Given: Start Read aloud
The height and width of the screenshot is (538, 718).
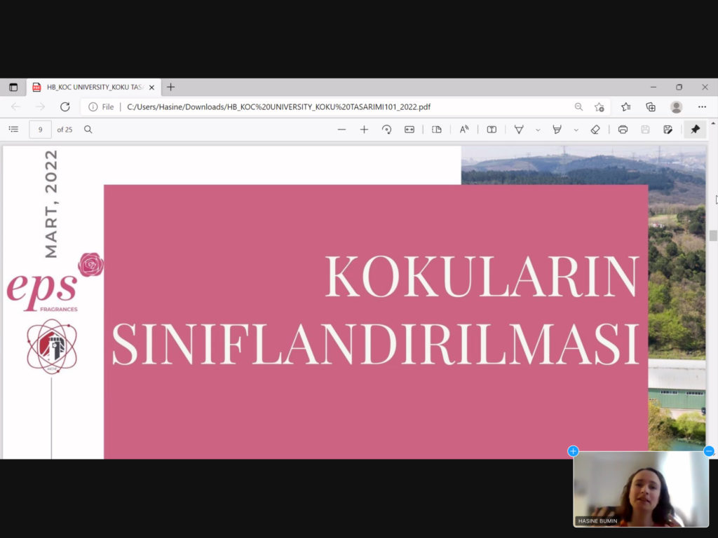Looking at the screenshot, I should coord(464,130).
